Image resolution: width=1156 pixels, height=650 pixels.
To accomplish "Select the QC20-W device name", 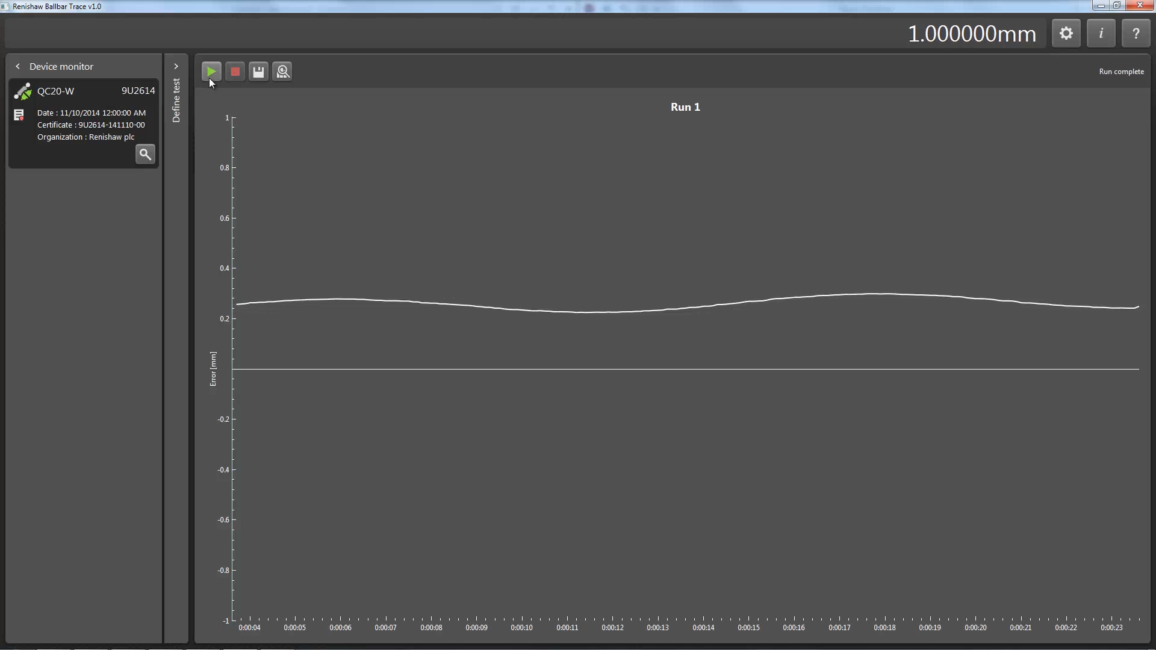I will coord(55,91).
